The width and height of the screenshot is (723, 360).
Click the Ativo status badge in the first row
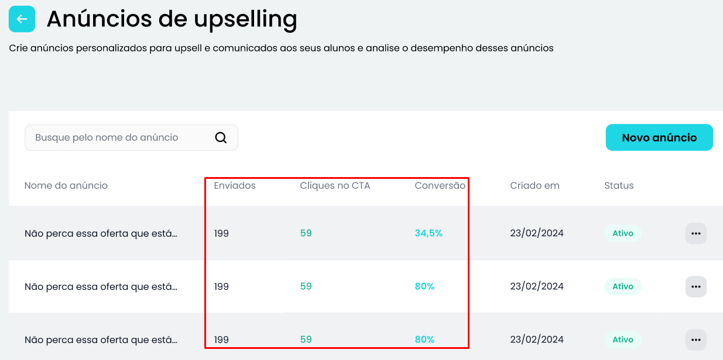click(623, 233)
